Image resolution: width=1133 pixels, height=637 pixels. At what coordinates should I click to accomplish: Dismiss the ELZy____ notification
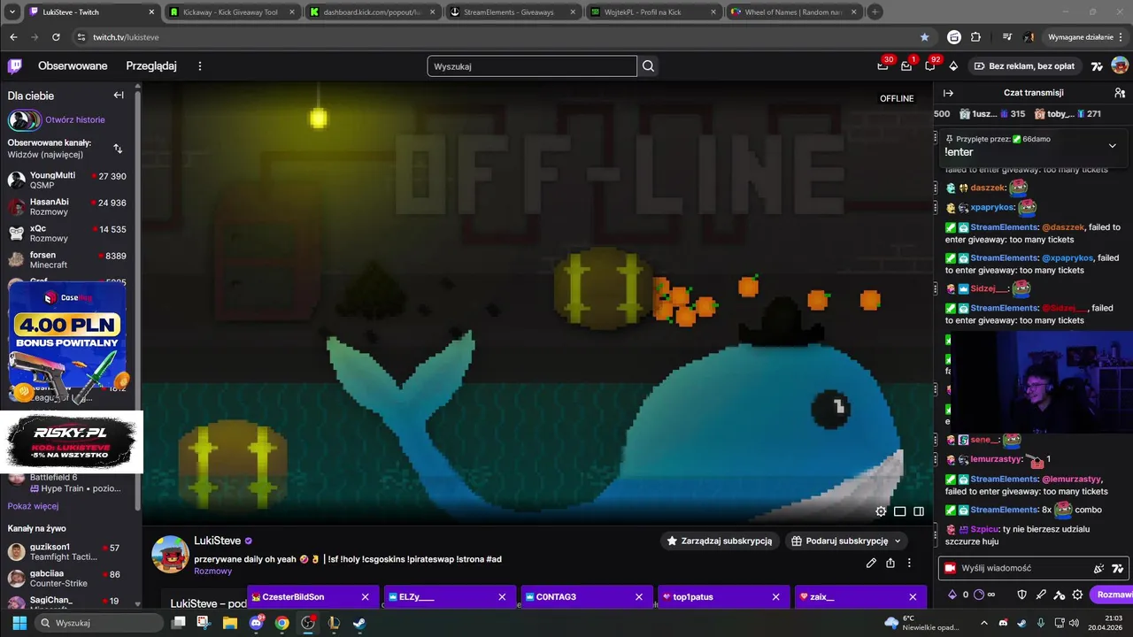[x=502, y=597]
